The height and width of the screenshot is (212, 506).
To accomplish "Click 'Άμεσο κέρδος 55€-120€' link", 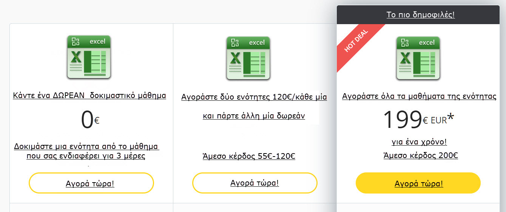I will click(x=249, y=156).
